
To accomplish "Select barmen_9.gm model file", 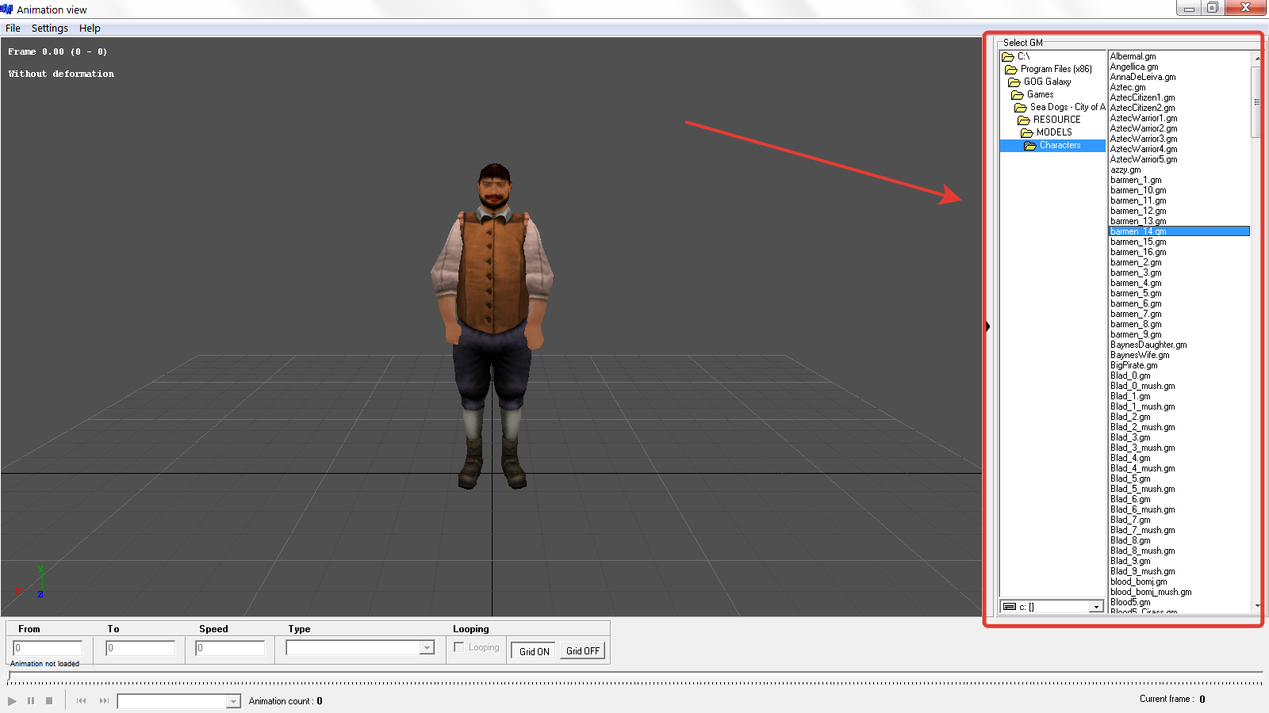I will (1136, 334).
